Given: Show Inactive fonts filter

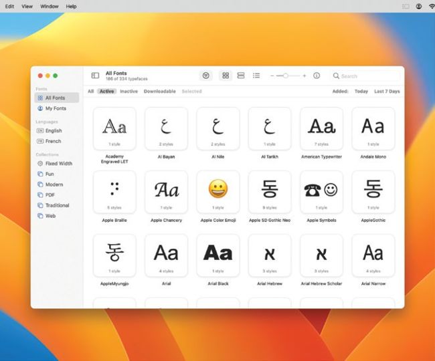Looking at the screenshot, I should point(128,91).
